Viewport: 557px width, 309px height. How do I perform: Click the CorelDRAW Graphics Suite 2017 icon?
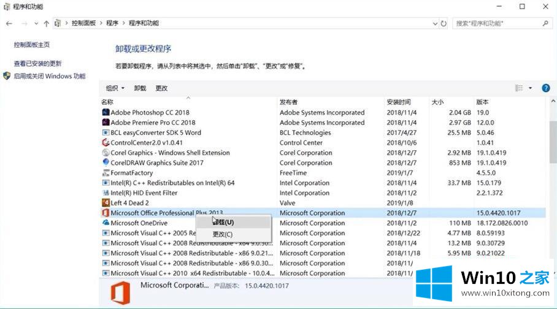(106, 162)
